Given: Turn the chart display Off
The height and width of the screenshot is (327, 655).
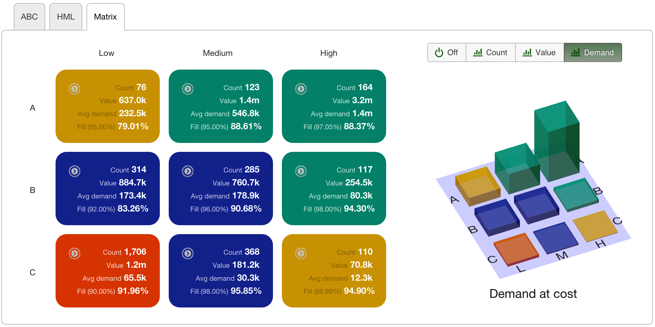Looking at the screenshot, I should [x=446, y=52].
